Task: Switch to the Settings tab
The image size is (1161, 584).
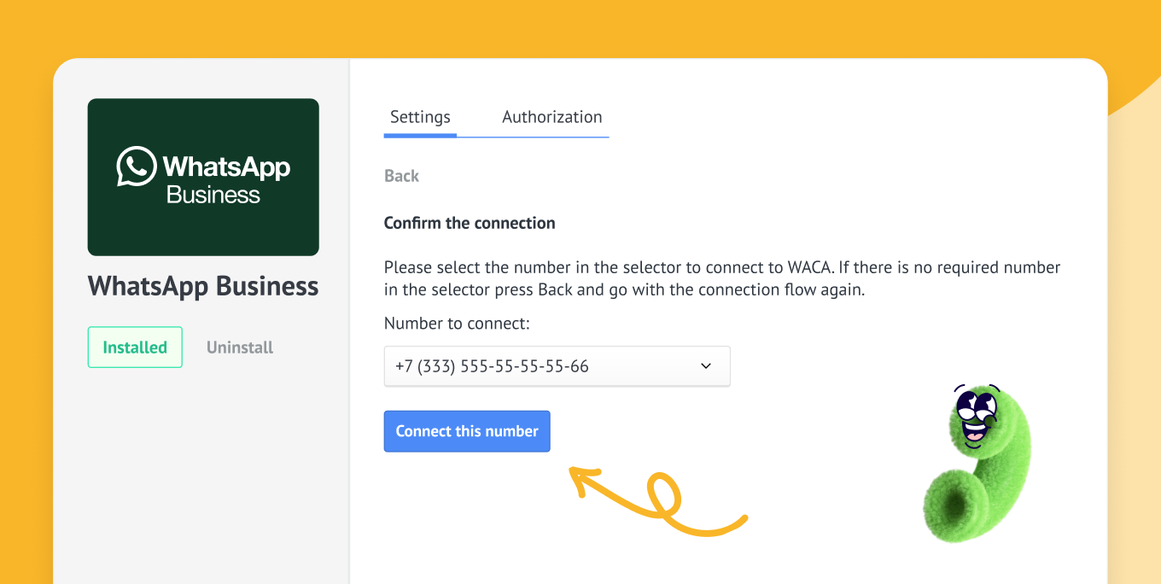Action: 420,117
